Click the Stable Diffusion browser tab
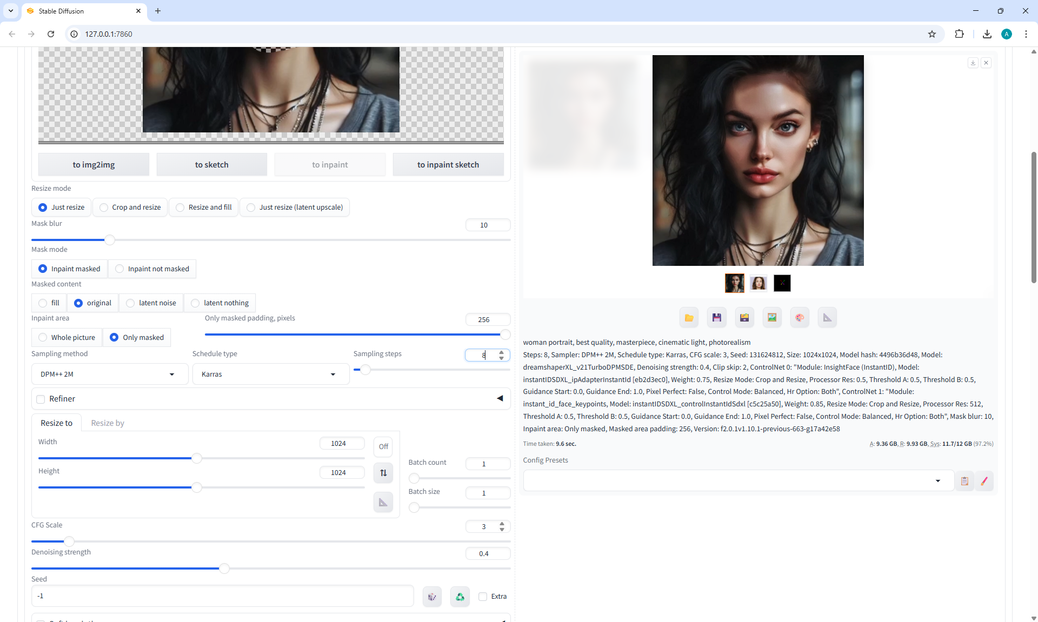This screenshot has width=1038, height=622. 81,11
